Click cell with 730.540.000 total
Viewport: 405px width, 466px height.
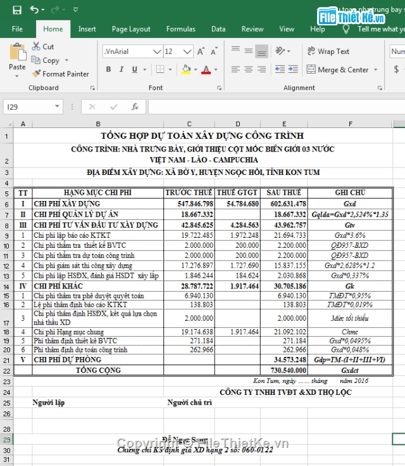(x=284, y=370)
